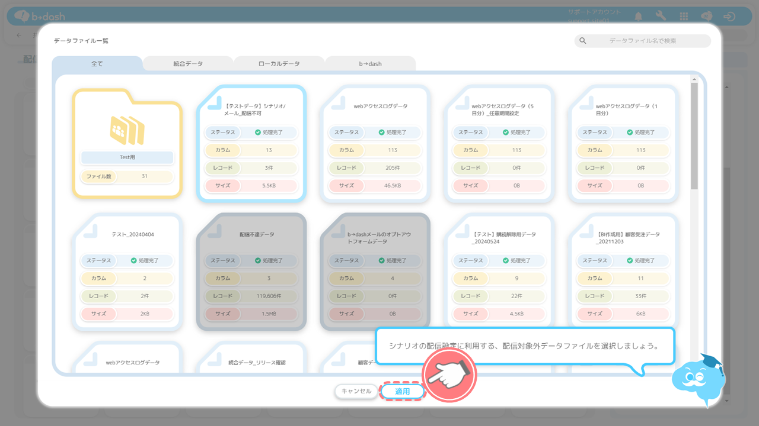Switch to the ローカルデータ tab
Image resolution: width=759 pixels, height=426 pixels.
pos(279,63)
